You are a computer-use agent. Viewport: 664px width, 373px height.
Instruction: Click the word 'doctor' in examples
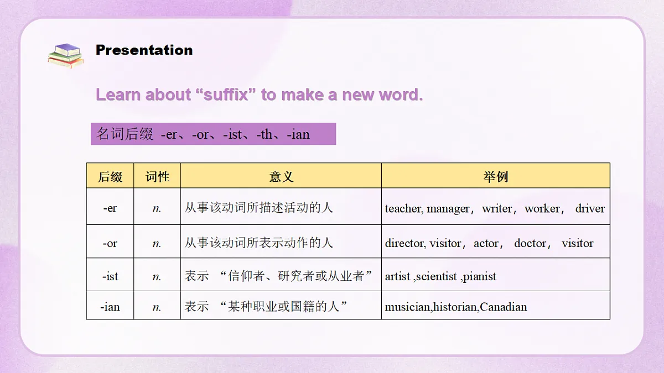(x=530, y=243)
